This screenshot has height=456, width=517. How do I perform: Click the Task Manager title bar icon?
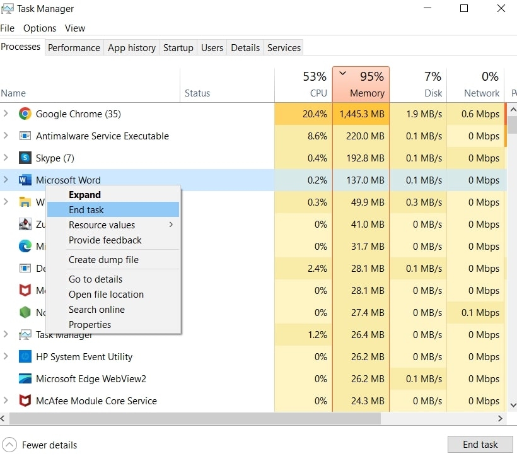(x=8, y=9)
